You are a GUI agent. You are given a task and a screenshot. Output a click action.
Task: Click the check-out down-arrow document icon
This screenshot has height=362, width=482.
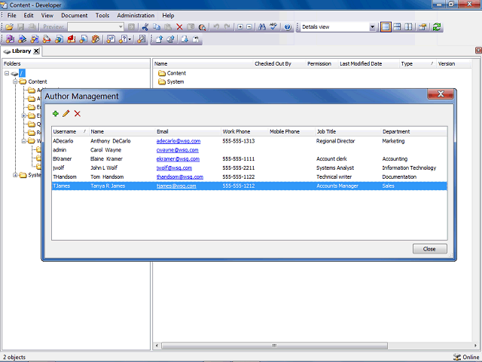click(x=185, y=39)
